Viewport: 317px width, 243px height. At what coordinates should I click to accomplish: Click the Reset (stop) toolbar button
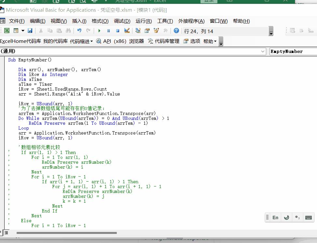(117, 31)
